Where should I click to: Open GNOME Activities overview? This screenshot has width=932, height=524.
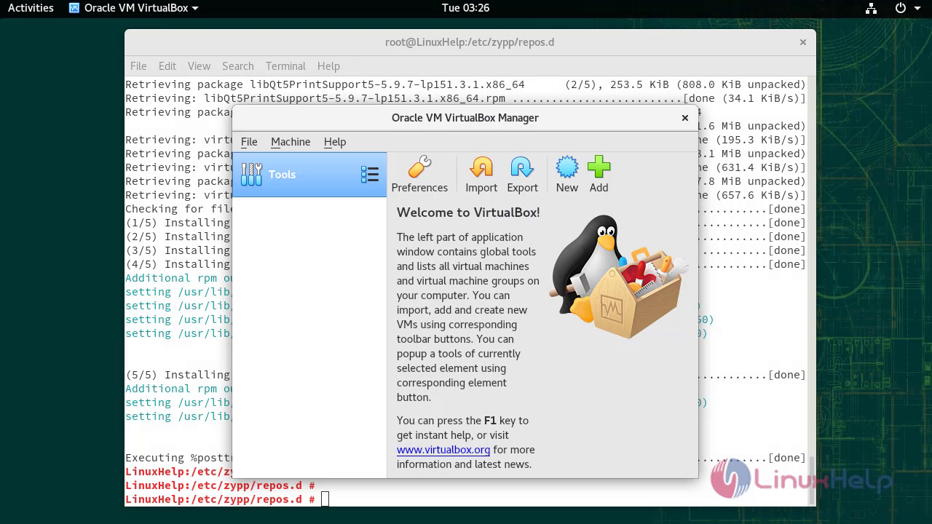[x=31, y=8]
